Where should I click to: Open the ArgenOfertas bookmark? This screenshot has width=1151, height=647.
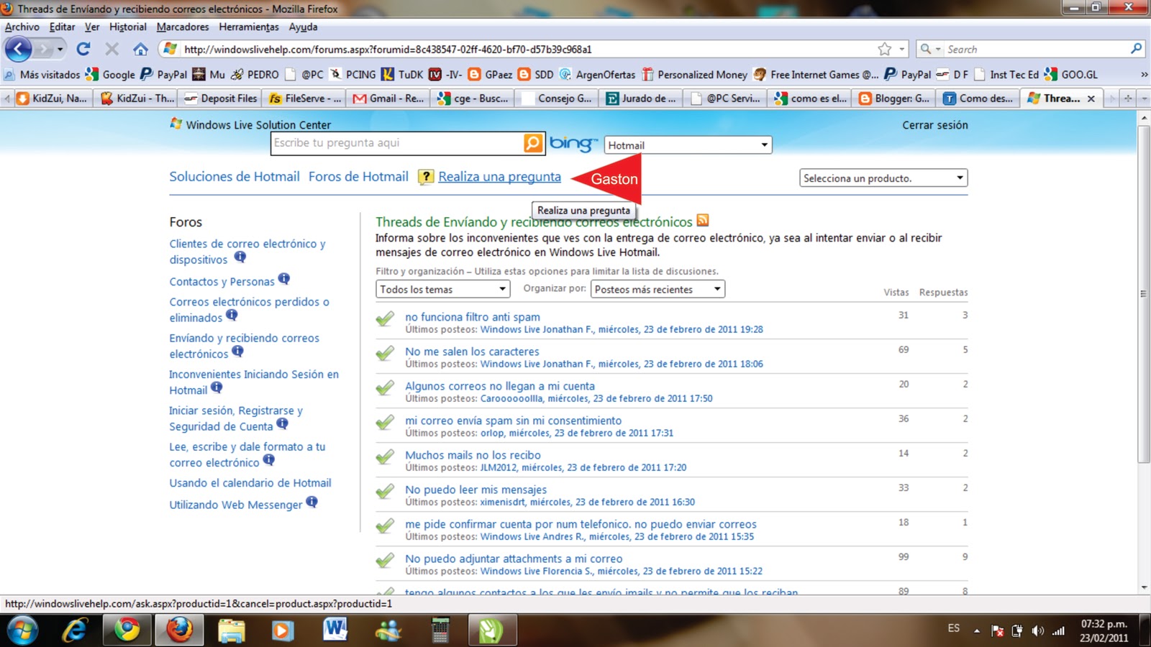point(598,74)
